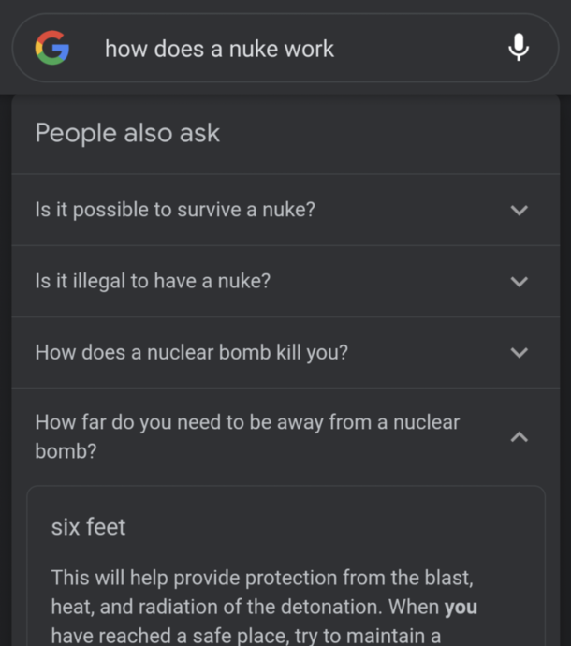Select the 'People also ask' heading
Image resolution: width=571 pixels, height=646 pixels.
click(127, 133)
